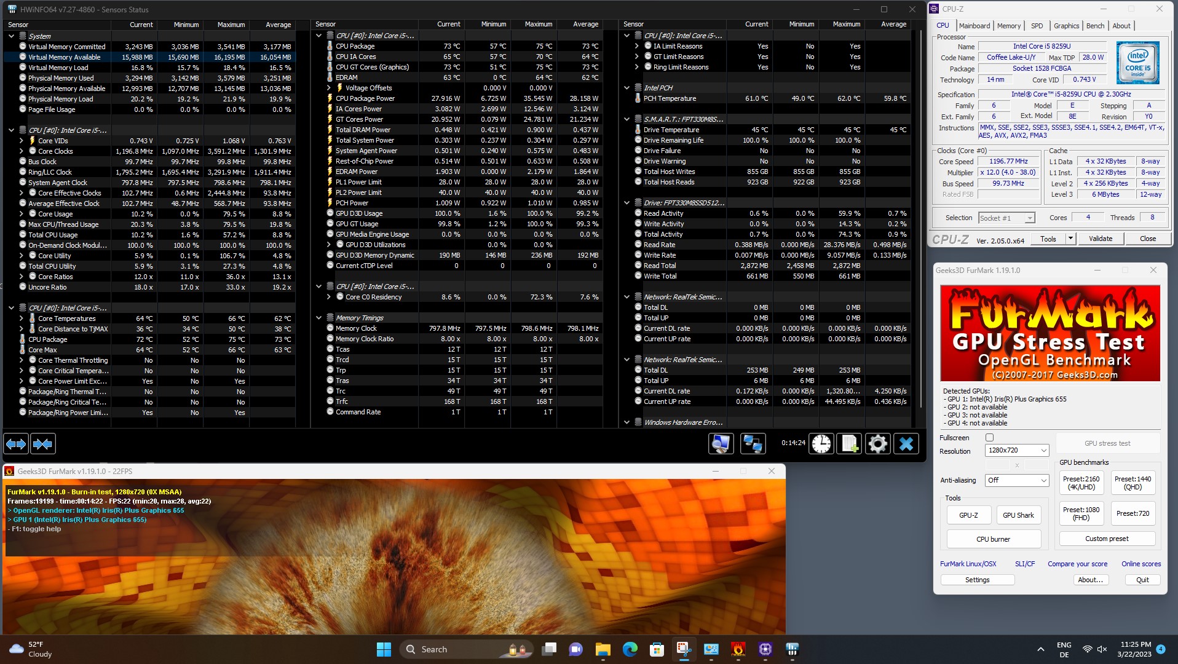Screen dimensions: 1178x664
Task: Open Custom preset benchmark button
Action: [1107, 539]
